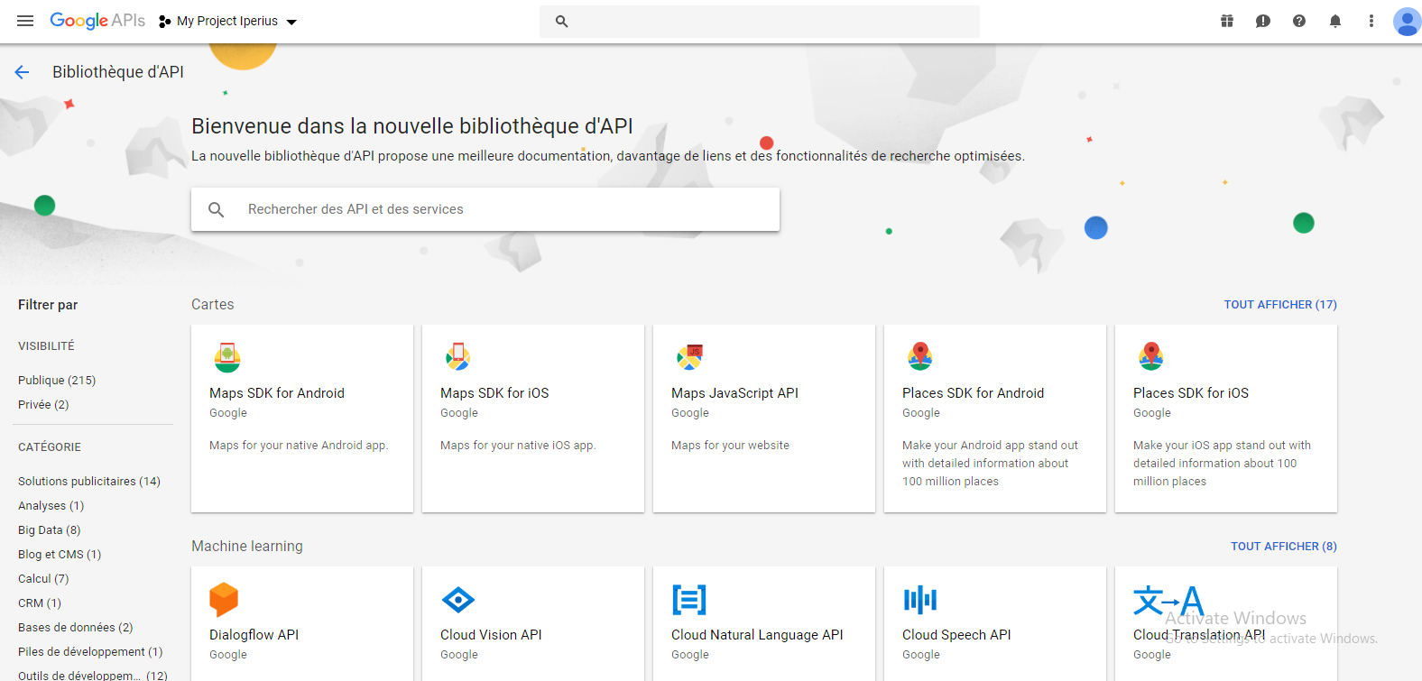1422x681 pixels.
Task: Click the magnifier icon in top search bar
Action: click(x=561, y=22)
